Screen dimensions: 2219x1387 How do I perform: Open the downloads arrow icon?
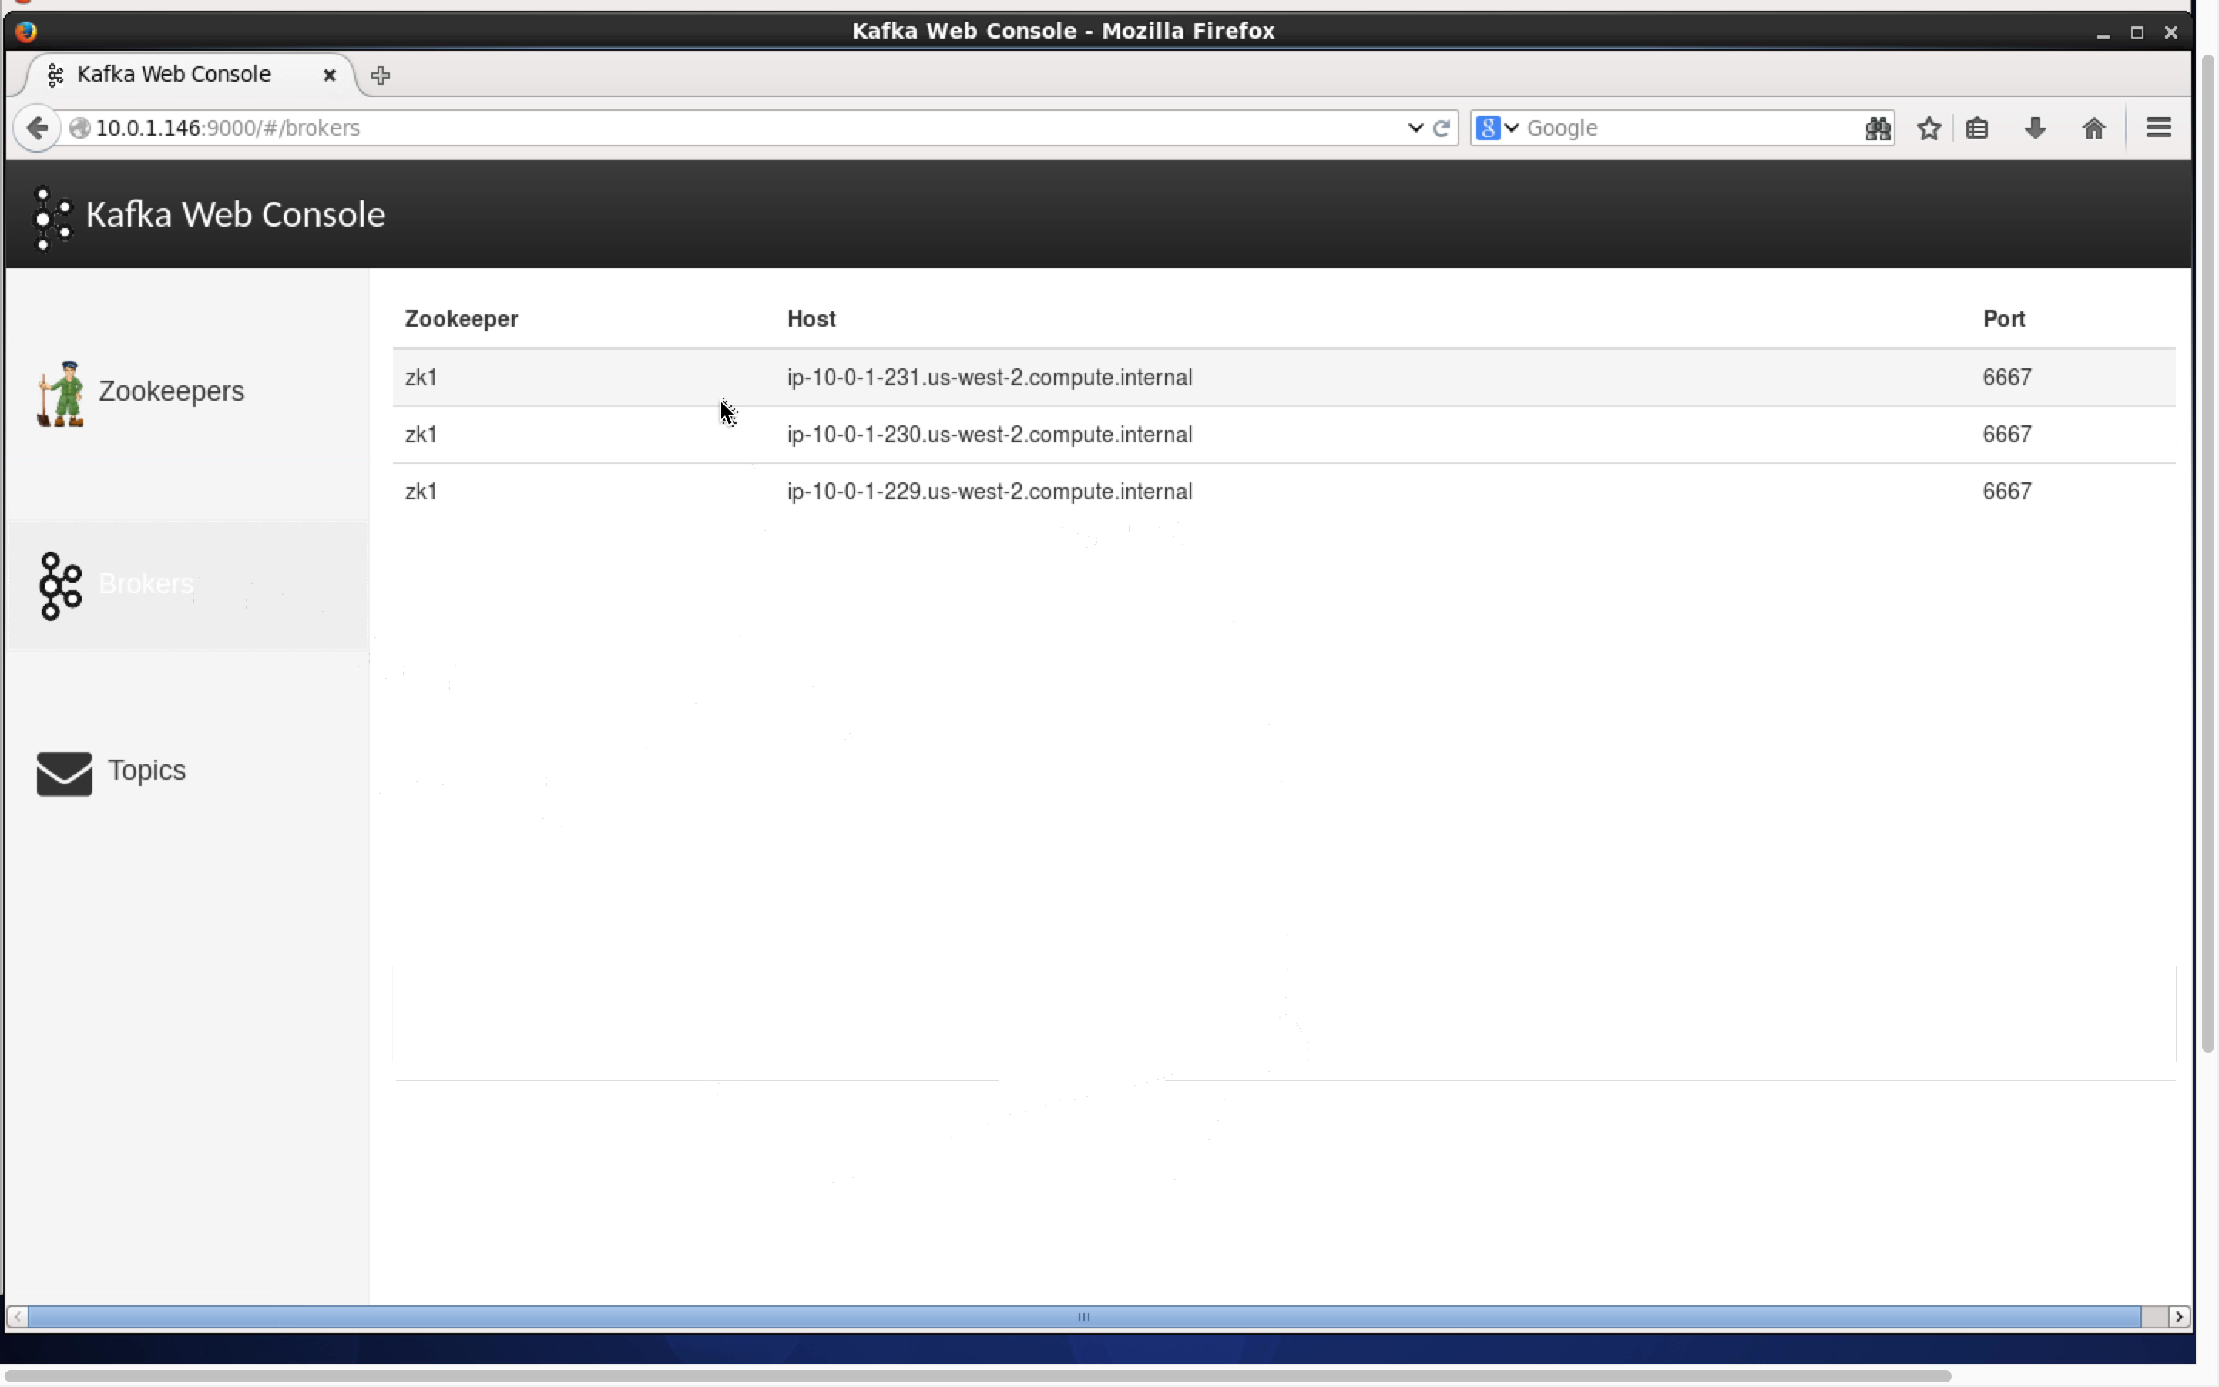tap(2035, 127)
